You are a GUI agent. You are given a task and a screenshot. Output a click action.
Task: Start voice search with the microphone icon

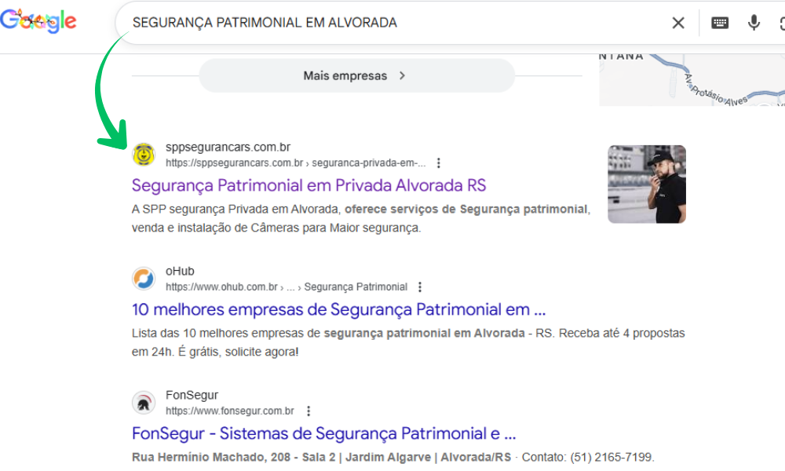[x=754, y=23]
